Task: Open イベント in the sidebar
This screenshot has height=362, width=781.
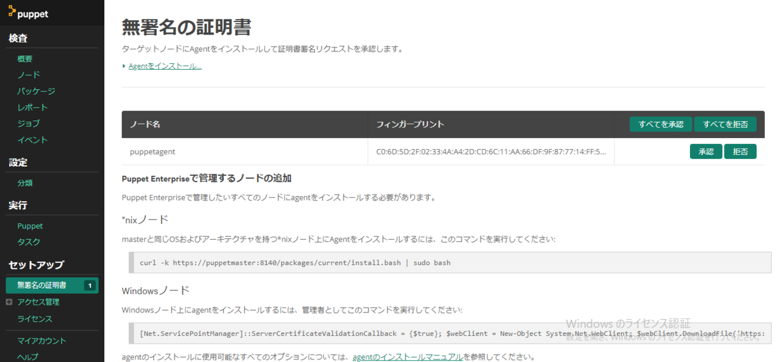Action: 33,140
